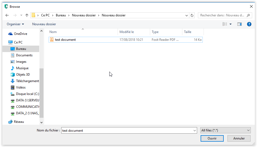Viewport: 257px width, 147px height.
Task: Click the Up one level arrow
Action: (27, 15)
